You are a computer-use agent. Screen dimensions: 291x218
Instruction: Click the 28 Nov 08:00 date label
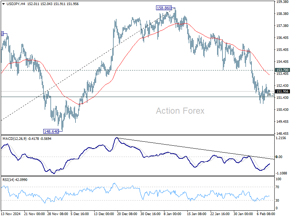click(x=58, y=214)
